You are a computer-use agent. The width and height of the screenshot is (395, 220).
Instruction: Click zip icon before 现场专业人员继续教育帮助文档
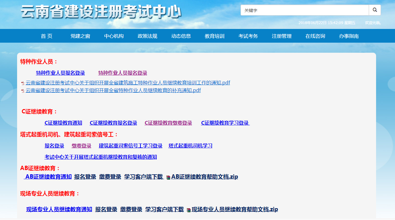[189, 210]
